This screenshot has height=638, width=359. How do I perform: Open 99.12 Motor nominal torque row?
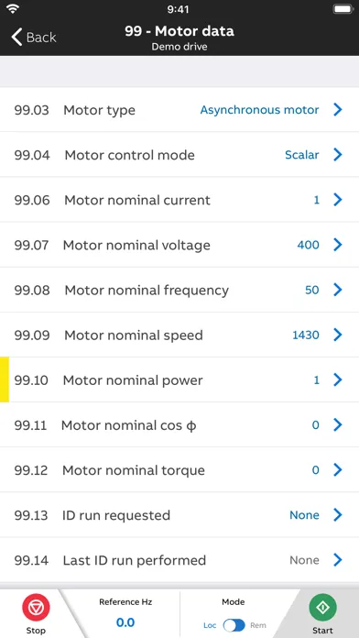(x=179, y=470)
